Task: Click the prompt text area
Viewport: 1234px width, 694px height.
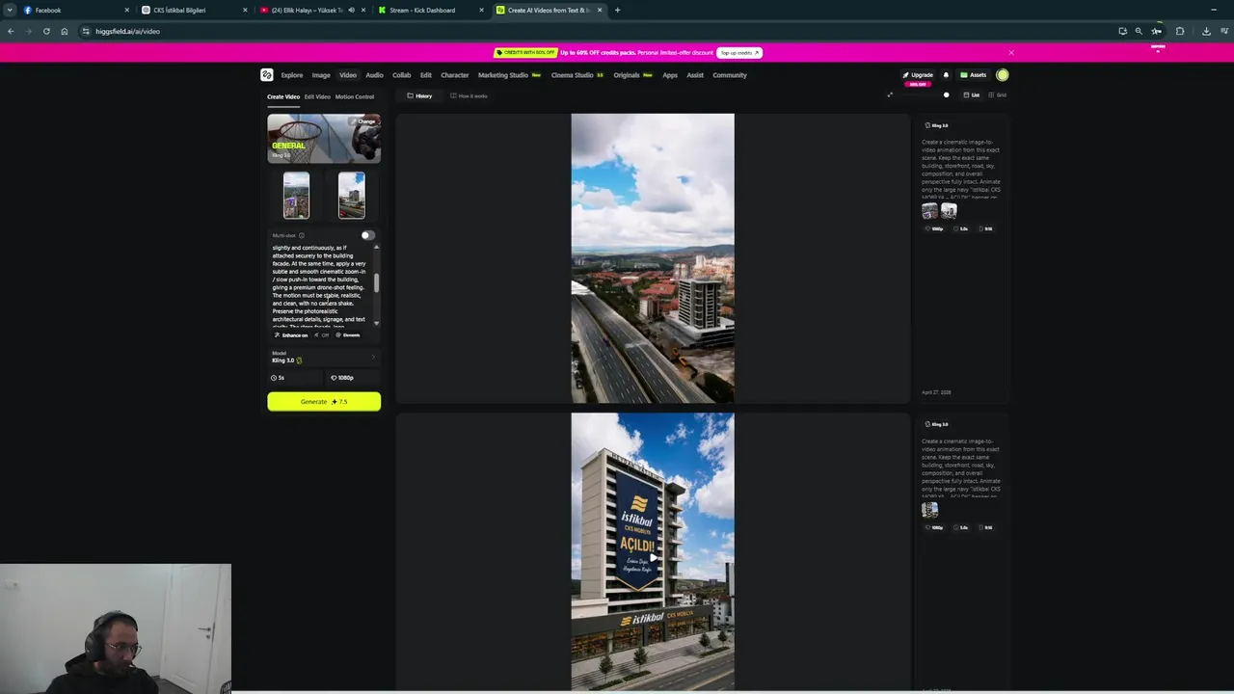Action: coord(319,286)
